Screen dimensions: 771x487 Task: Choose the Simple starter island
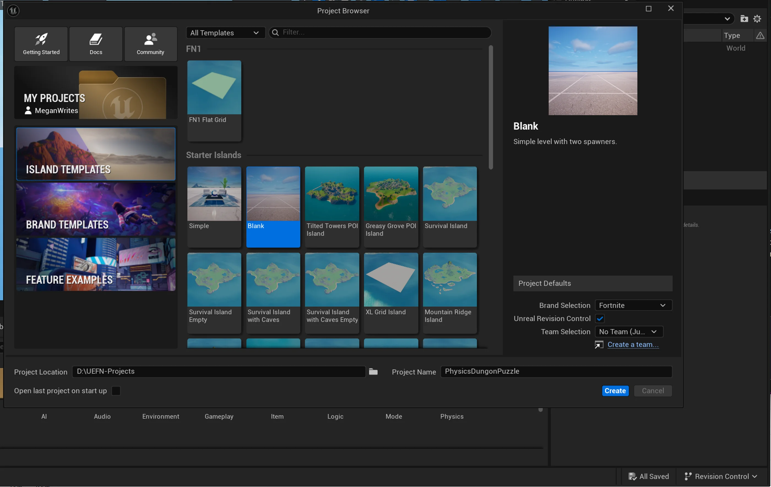[x=214, y=207]
